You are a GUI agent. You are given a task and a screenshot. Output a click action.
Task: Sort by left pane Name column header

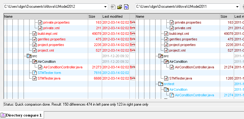pyautogui.click(x=46, y=16)
